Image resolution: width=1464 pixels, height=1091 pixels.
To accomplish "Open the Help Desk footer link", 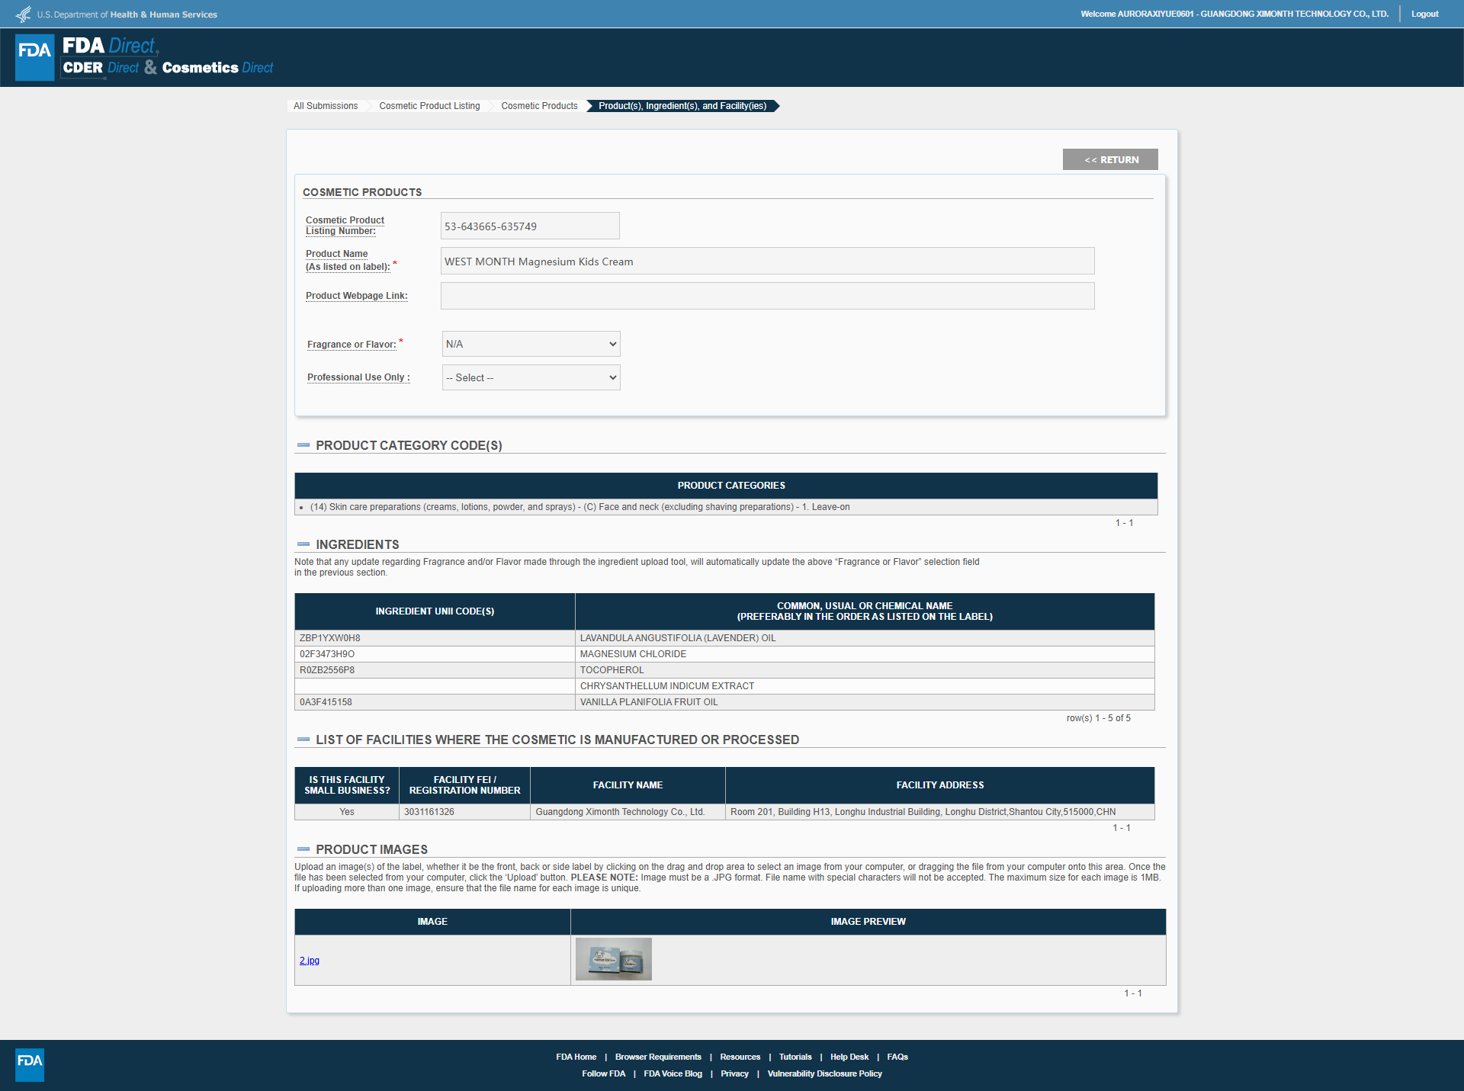I will (849, 1057).
